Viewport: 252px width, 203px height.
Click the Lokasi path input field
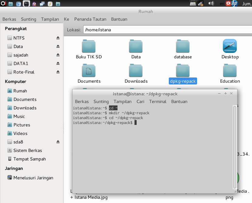[168, 29]
